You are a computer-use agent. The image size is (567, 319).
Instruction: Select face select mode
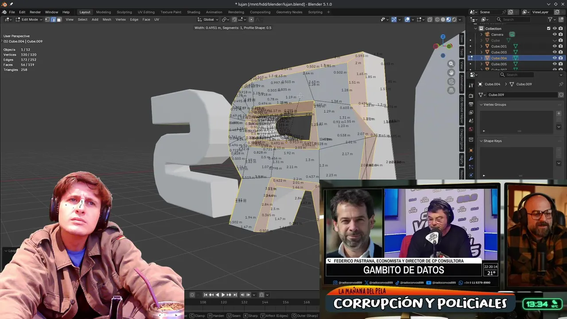[59, 19]
